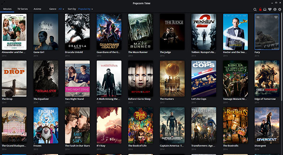Open the Divergent poster
283x155 pixels.
click(267, 126)
